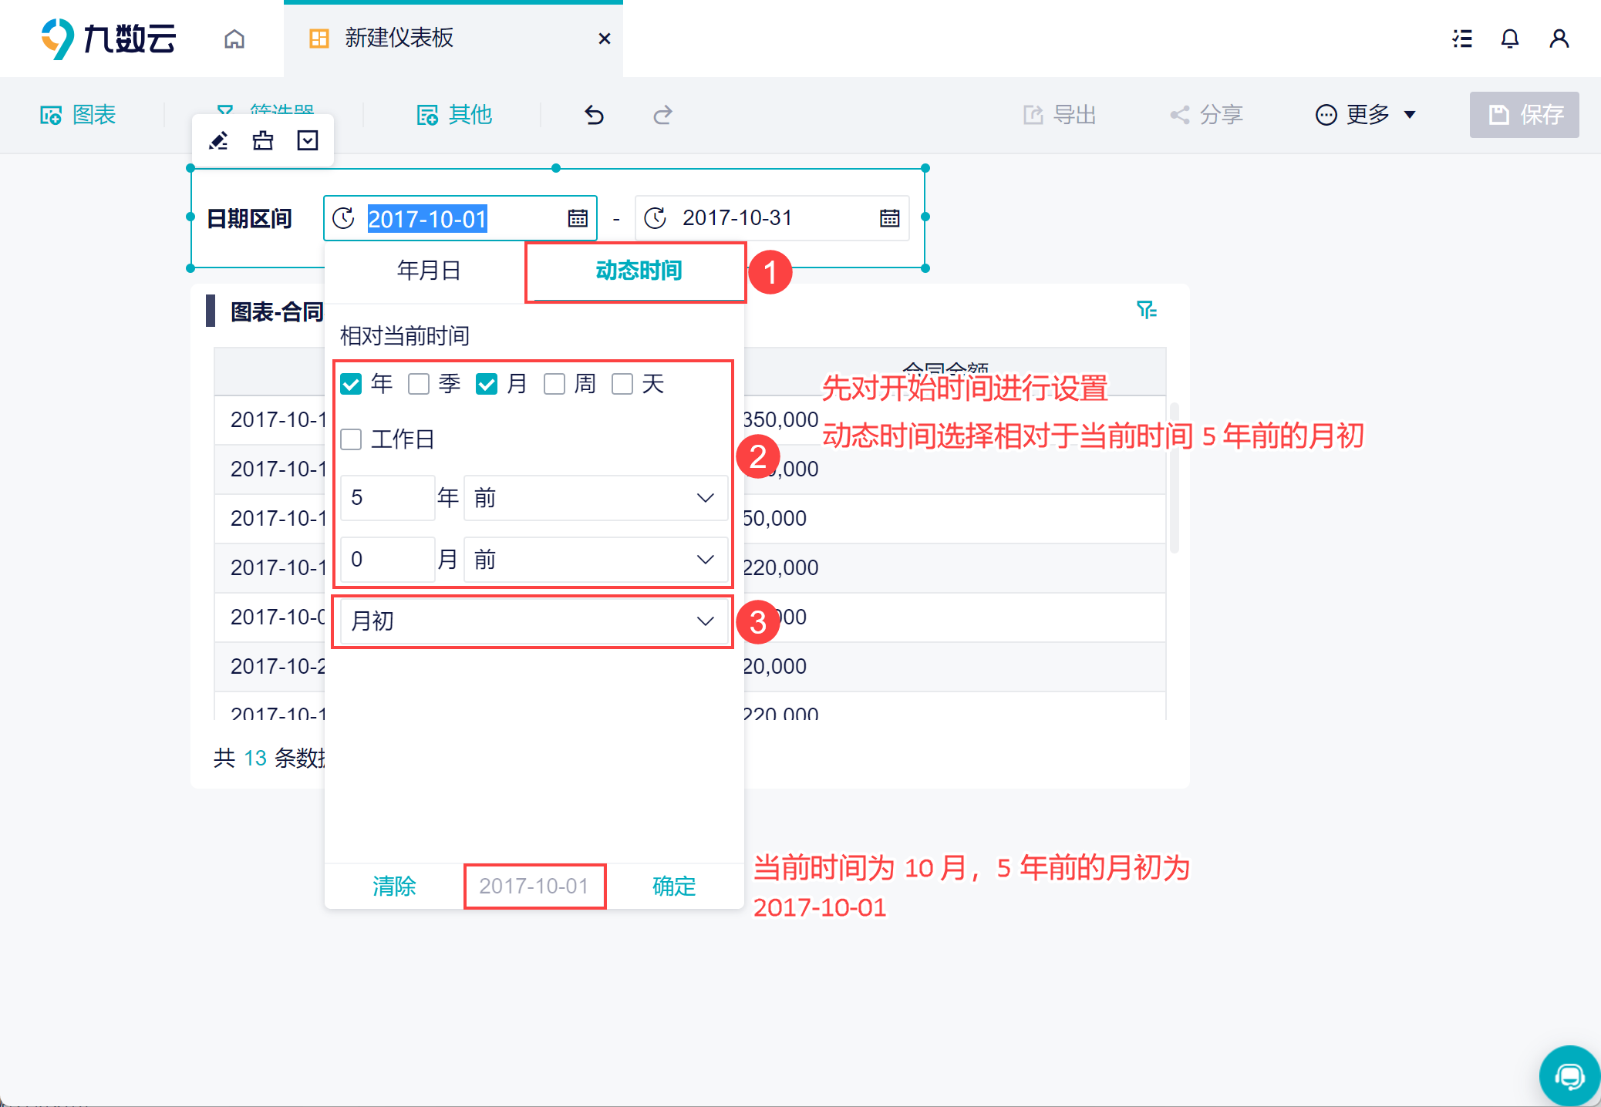Click the task list icon in header
Screen dimensions: 1601x1107
coord(1461,39)
